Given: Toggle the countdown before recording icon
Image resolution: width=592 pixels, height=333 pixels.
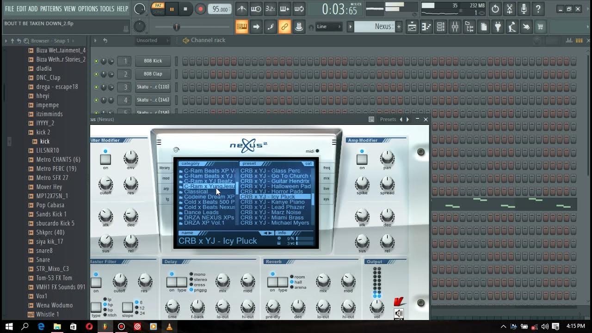Looking at the screenshot, I should [271, 9].
